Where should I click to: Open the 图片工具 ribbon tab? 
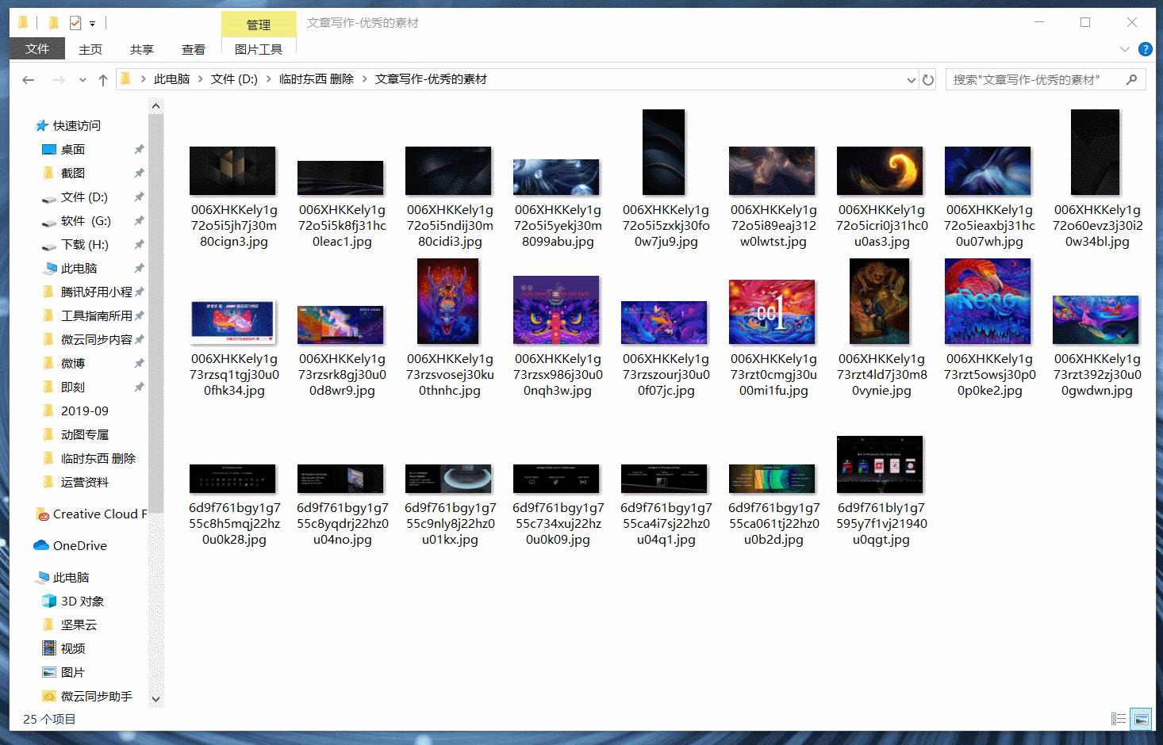pyautogui.click(x=259, y=49)
